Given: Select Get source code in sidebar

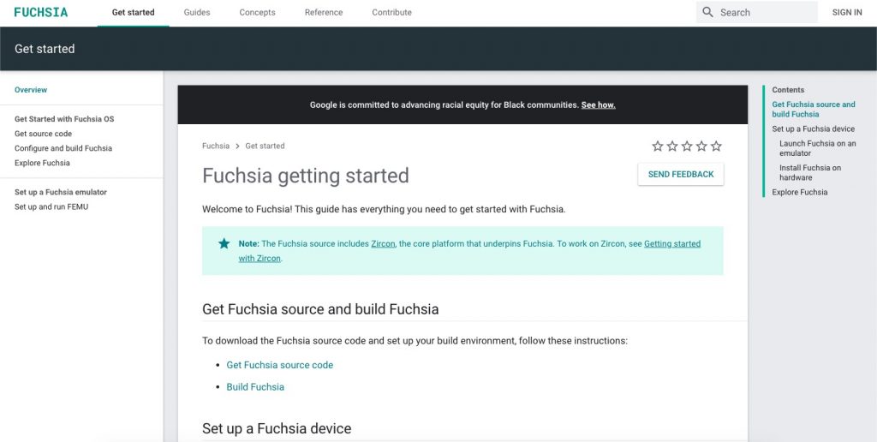Looking at the screenshot, I should click(43, 134).
